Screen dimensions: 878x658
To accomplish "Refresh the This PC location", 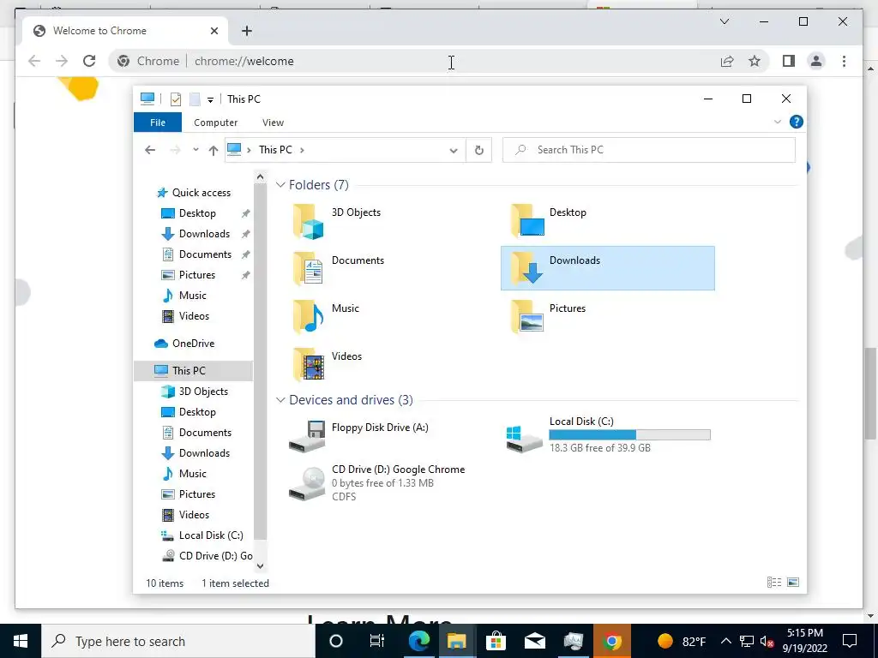I will [x=478, y=150].
